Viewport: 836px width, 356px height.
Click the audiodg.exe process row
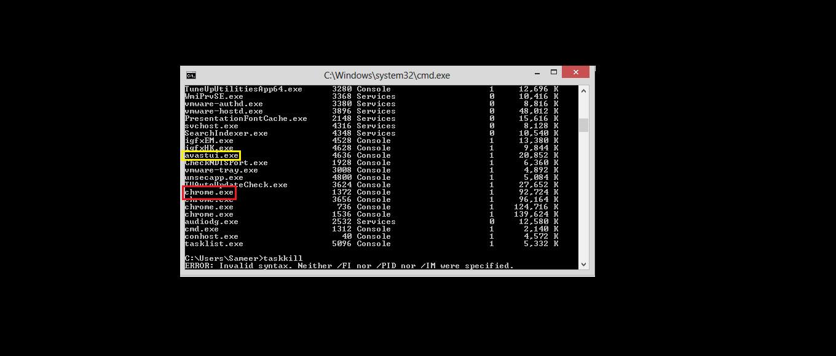click(371, 222)
